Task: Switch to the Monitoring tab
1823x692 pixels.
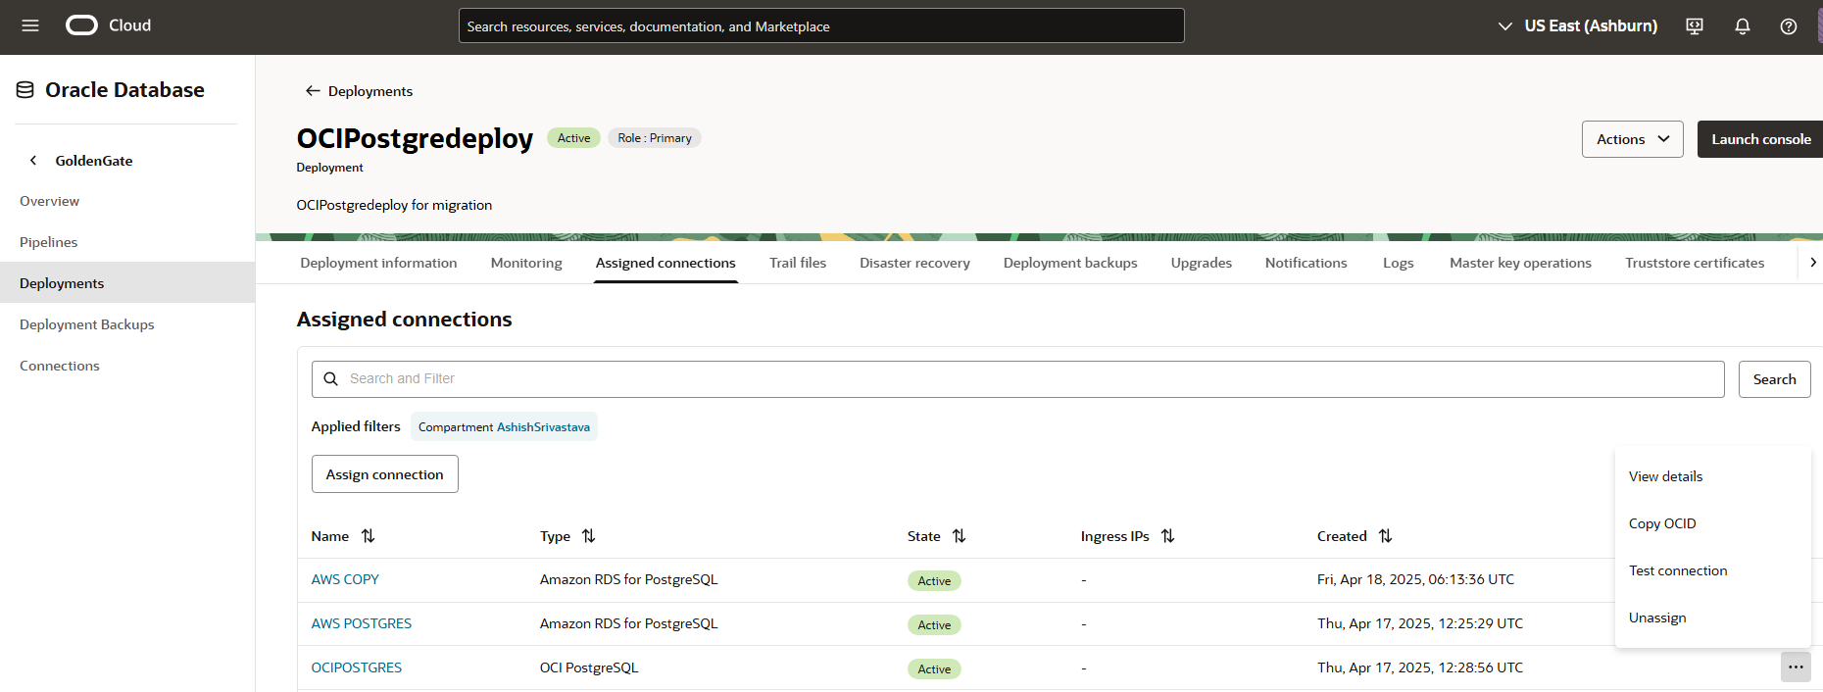Action: pos(526,263)
